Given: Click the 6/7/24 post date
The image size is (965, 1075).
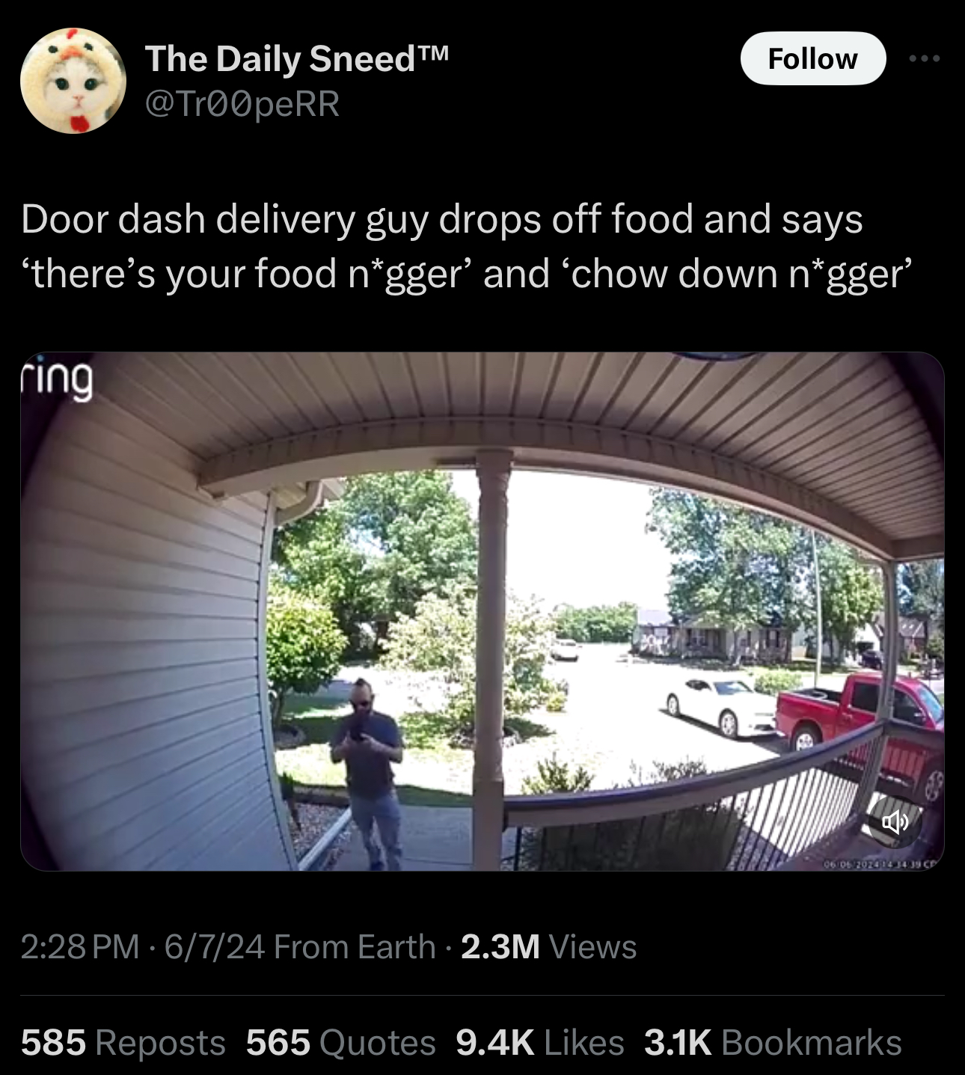Looking at the screenshot, I should [x=215, y=946].
